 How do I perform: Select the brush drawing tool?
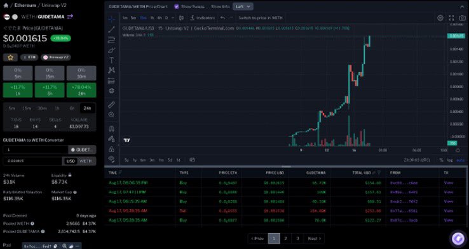point(112,50)
